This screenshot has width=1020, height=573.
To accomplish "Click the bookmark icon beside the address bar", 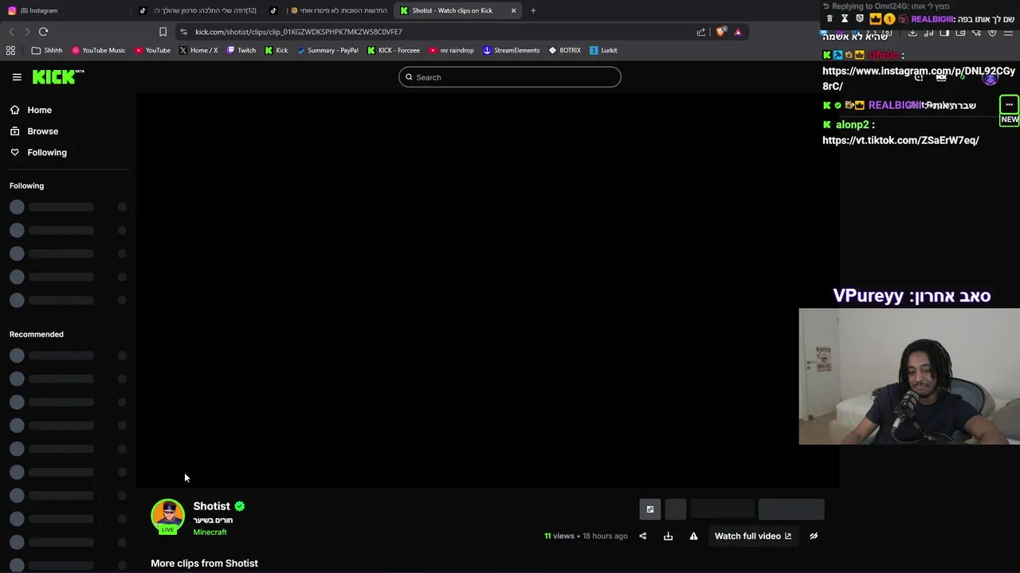I will pyautogui.click(x=163, y=32).
